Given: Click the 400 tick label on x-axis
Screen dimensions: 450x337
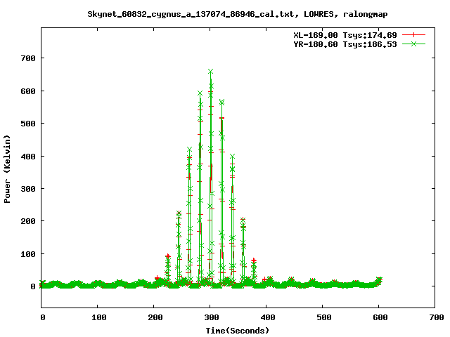Looking at the screenshot, I should (x=268, y=317).
